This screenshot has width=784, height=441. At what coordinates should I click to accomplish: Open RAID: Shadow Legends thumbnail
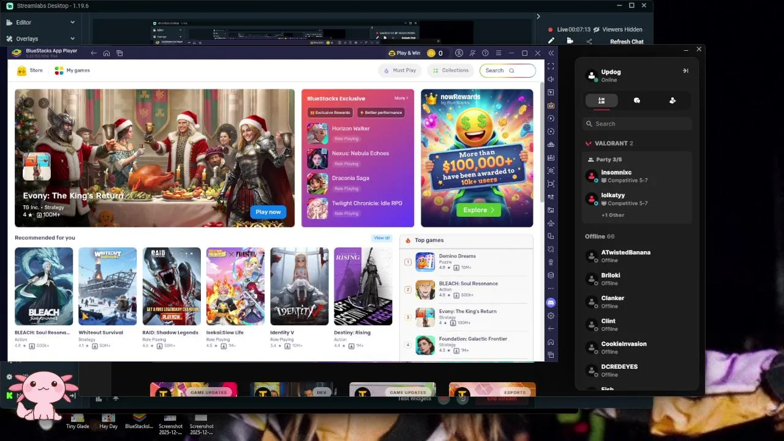point(171,286)
